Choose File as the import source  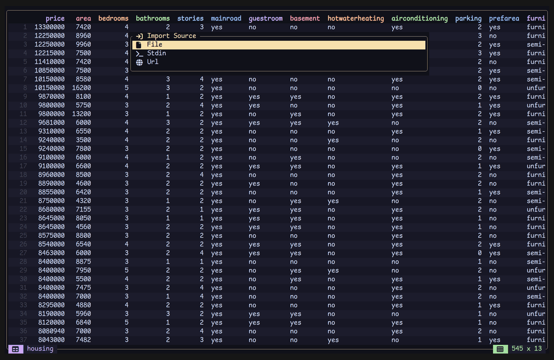(x=279, y=45)
